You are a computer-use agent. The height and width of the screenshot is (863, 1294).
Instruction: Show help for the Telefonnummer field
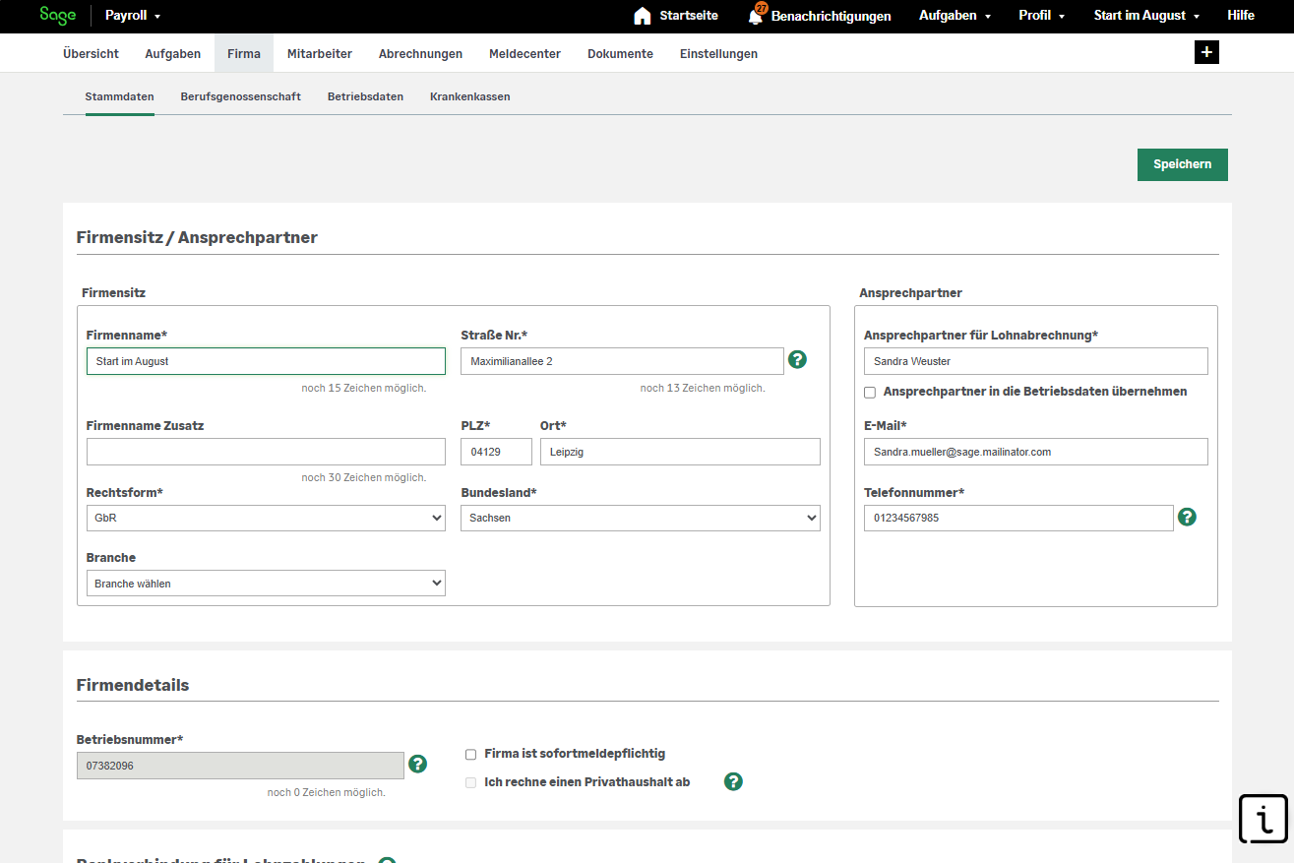coord(1188,517)
